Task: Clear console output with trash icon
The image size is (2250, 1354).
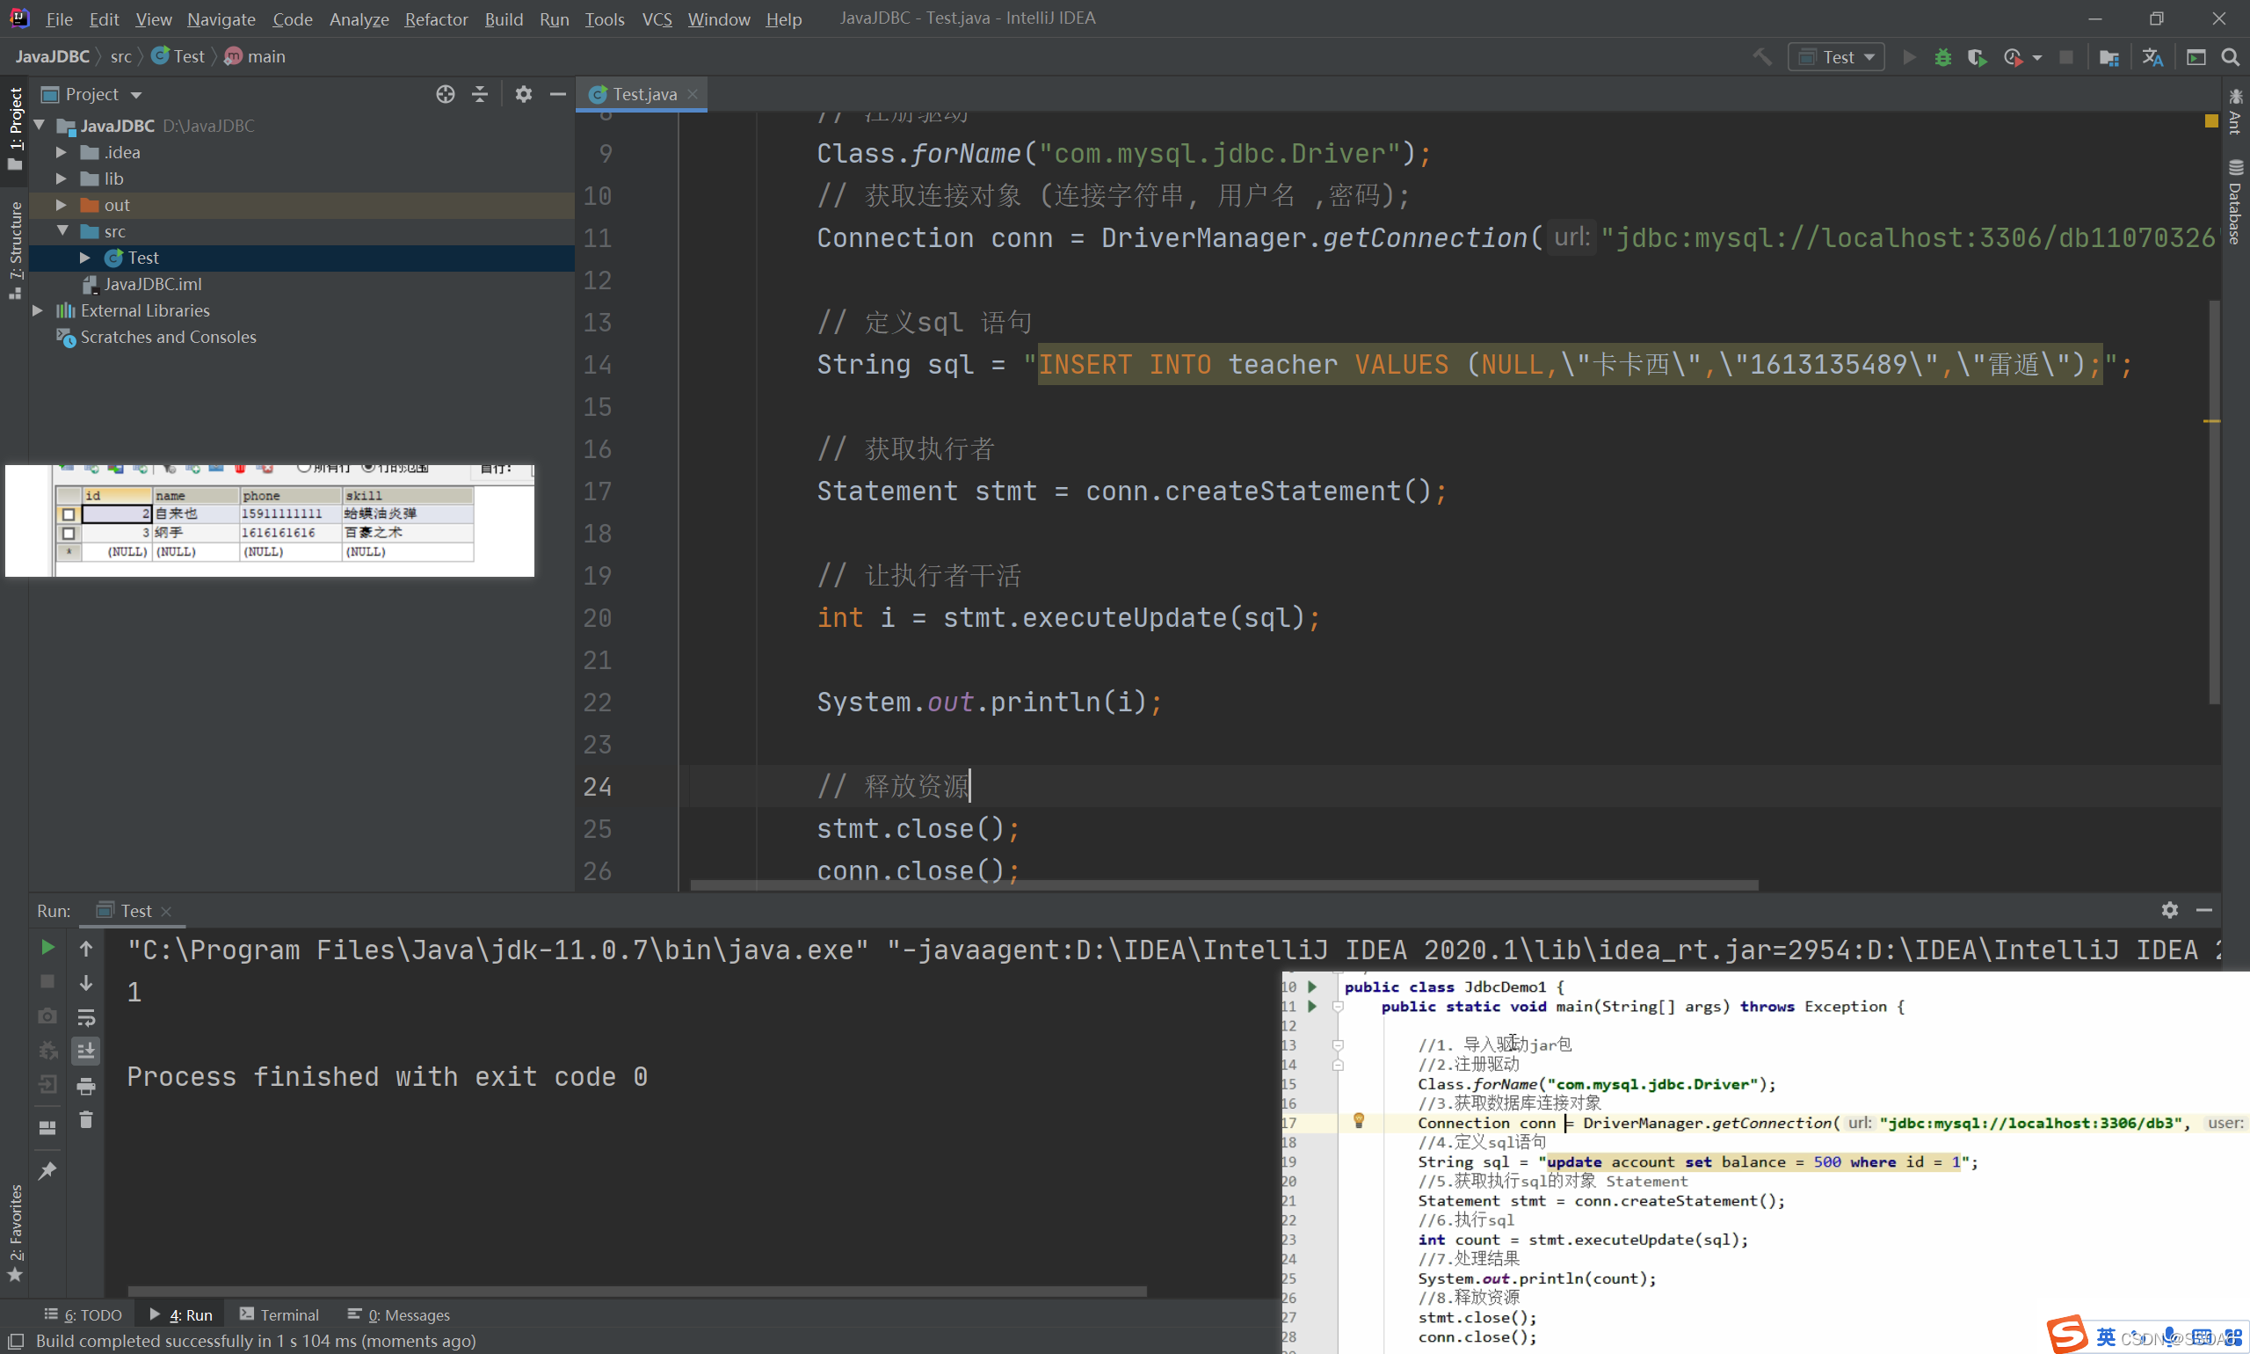Action: click(x=86, y=1119)
